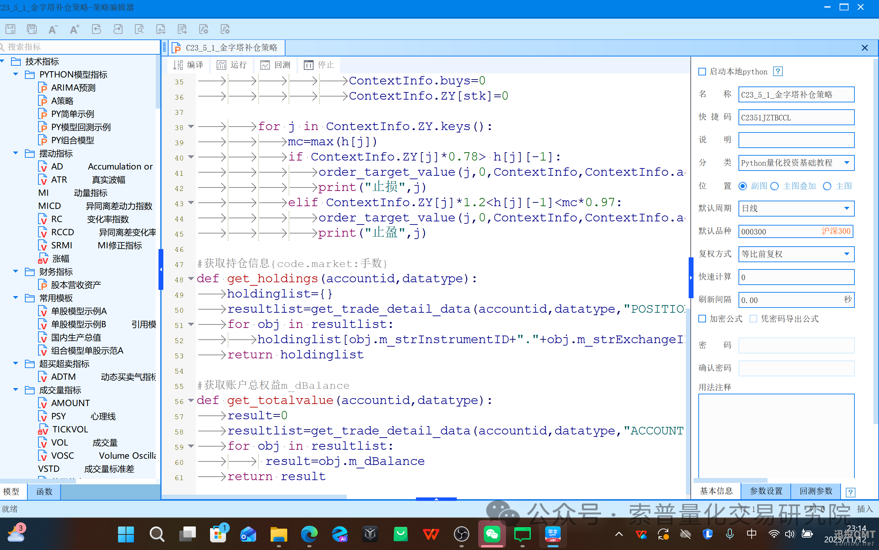Click the 编译 compile button
Viewport: 879px width, 550px height.
(x=188, y=65)
